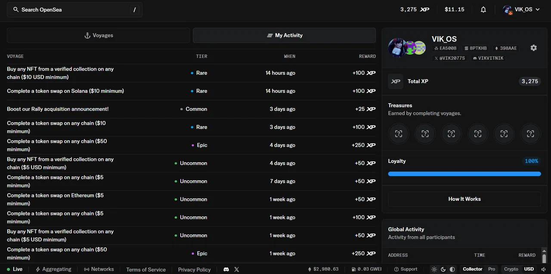
Task: Open Support help link
Action: pyautogui.click(x=406, y=269)
